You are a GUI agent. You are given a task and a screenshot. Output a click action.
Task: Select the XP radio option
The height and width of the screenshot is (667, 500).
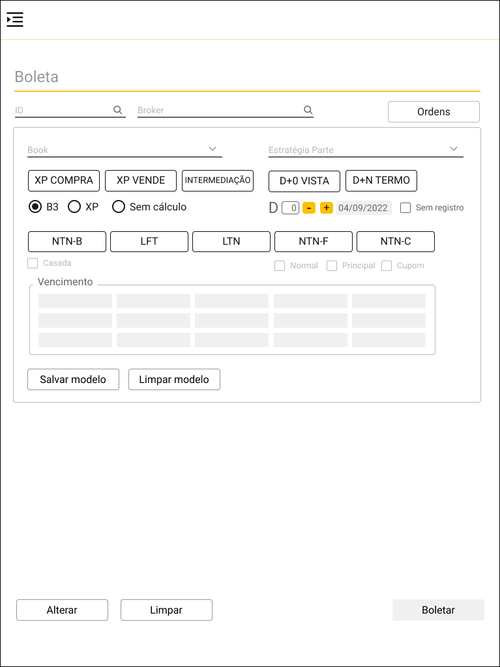(x=74, y=206)
